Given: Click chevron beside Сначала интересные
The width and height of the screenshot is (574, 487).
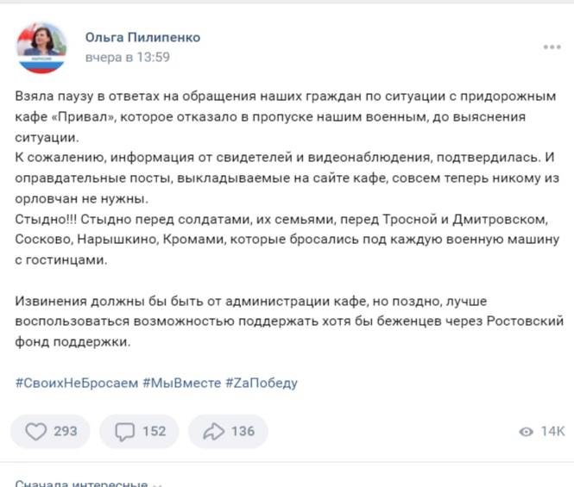Looking at the screenshot, I should (x=157, y=484).
